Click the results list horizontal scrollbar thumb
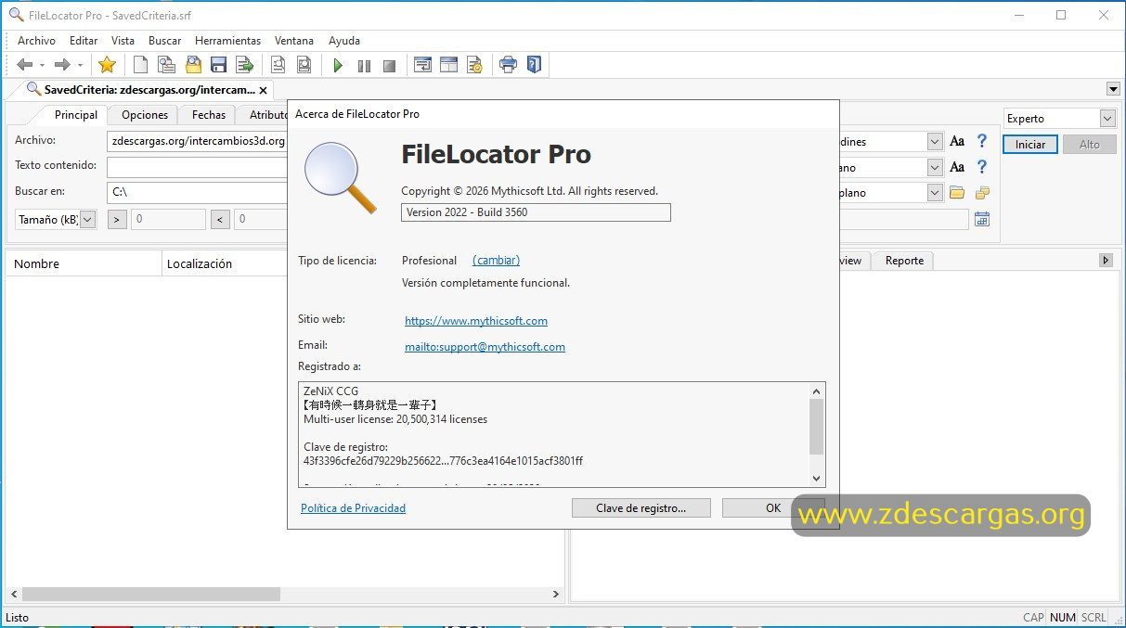The height and width of the screenshot is (628, 1126). (x=150, y=594)
